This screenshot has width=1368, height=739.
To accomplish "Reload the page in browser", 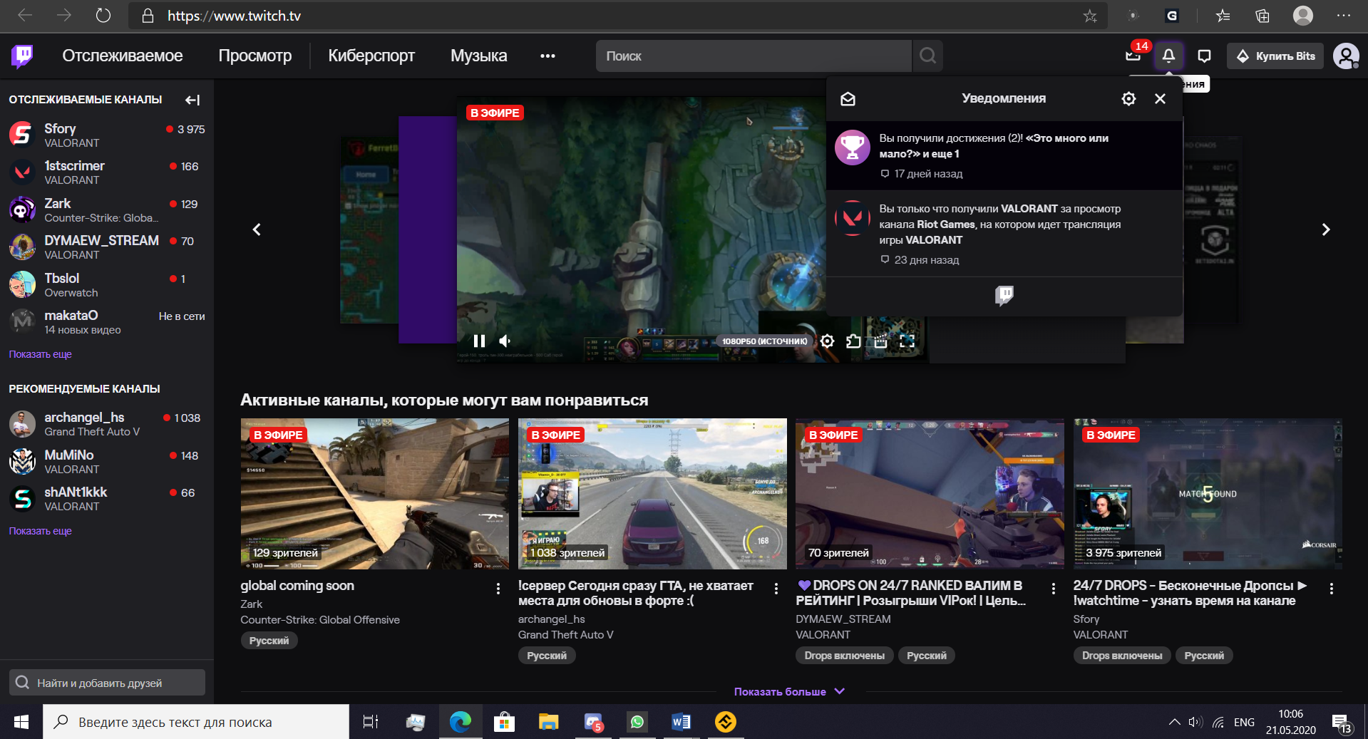I will coord(103,16).
